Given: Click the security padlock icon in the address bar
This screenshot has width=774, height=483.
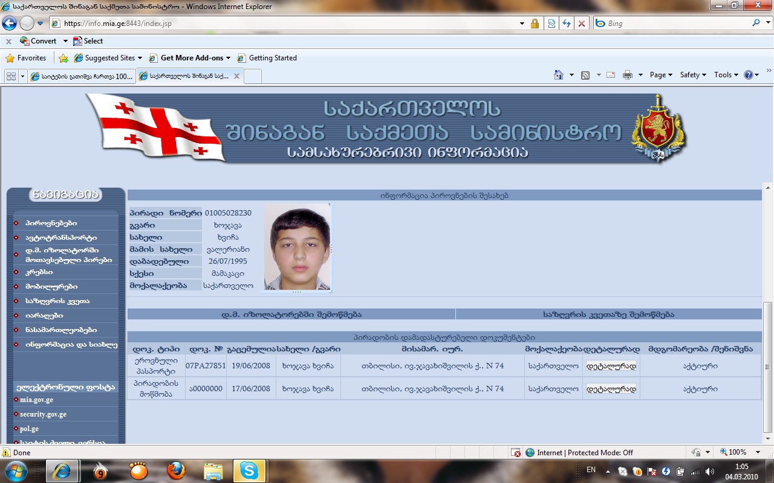Looking at the screenshot, I should click(x=535, y=24).
